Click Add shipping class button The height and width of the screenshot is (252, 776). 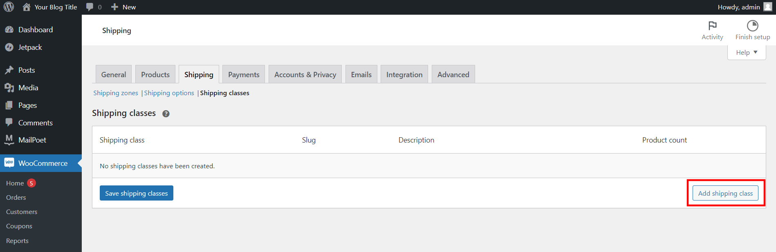725,193
